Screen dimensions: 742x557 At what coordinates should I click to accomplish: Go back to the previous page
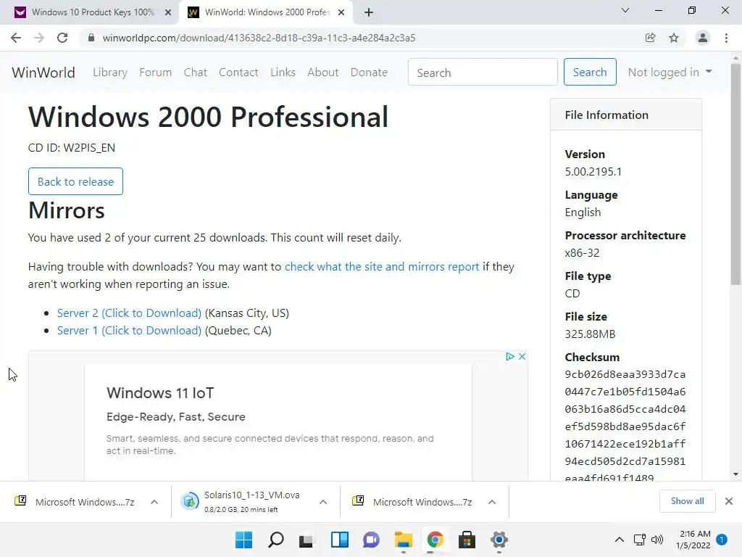[16, 38]
